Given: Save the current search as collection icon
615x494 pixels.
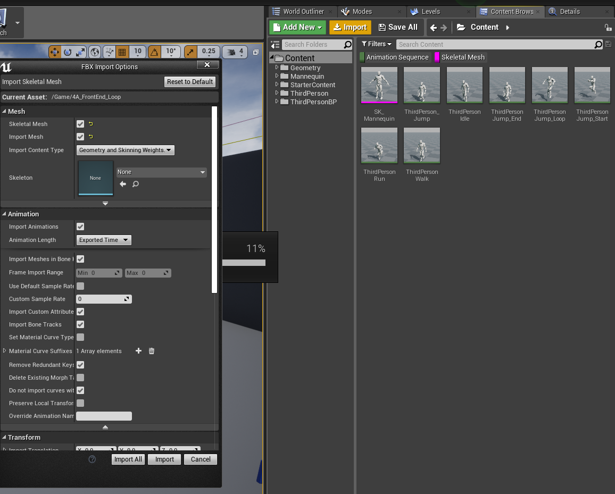Looking at the screenshot, I should [608, 44].
